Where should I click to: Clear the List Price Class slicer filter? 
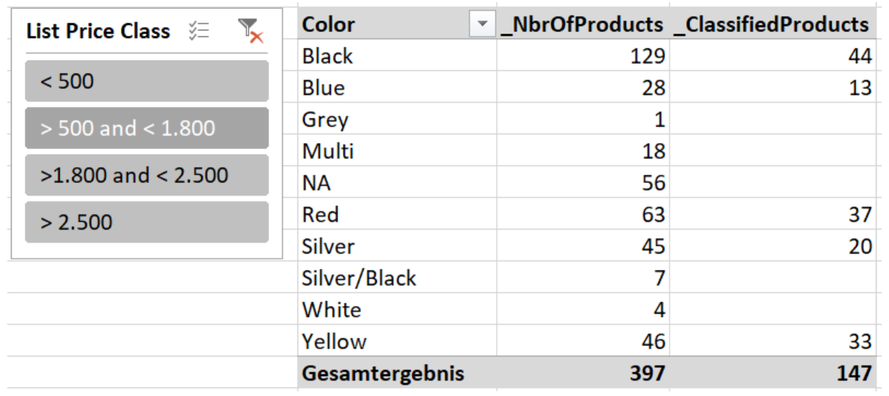pyautogui.click(x=250, y=31)
